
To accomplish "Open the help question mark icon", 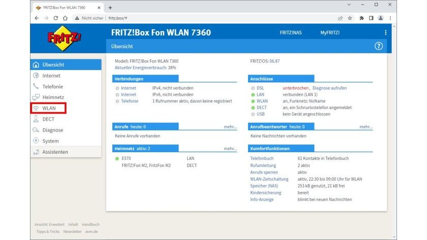I will tap(379, 46).
